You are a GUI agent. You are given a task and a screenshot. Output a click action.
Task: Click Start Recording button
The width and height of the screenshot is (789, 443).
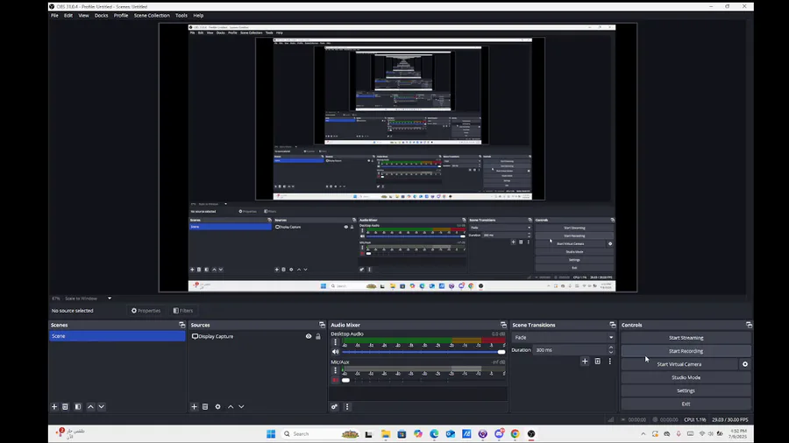click(686, 351)
